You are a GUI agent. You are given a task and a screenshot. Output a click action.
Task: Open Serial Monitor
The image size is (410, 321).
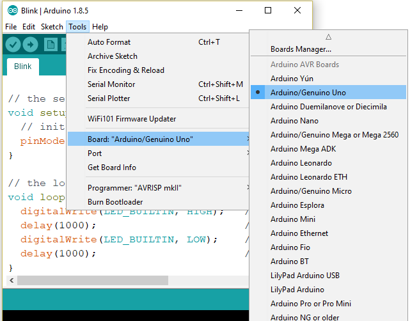coord(158,84)
